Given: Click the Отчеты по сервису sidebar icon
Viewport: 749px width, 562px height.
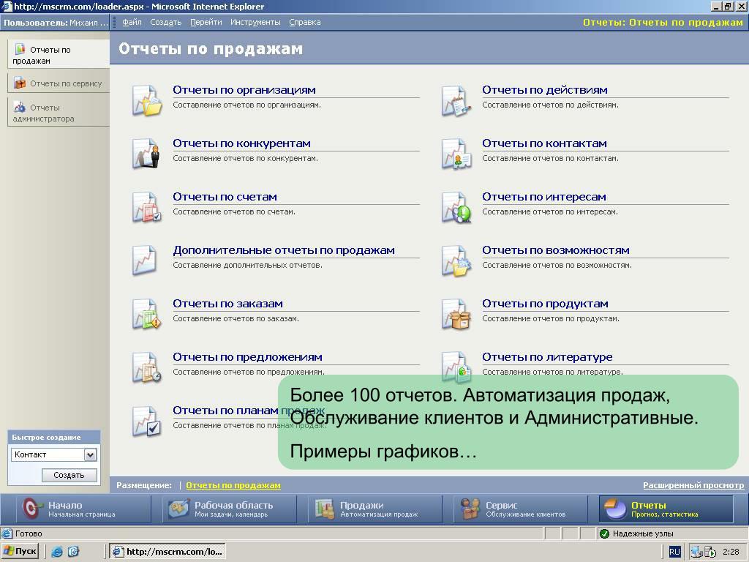Looking at the screenshot, I should (20, 83).
